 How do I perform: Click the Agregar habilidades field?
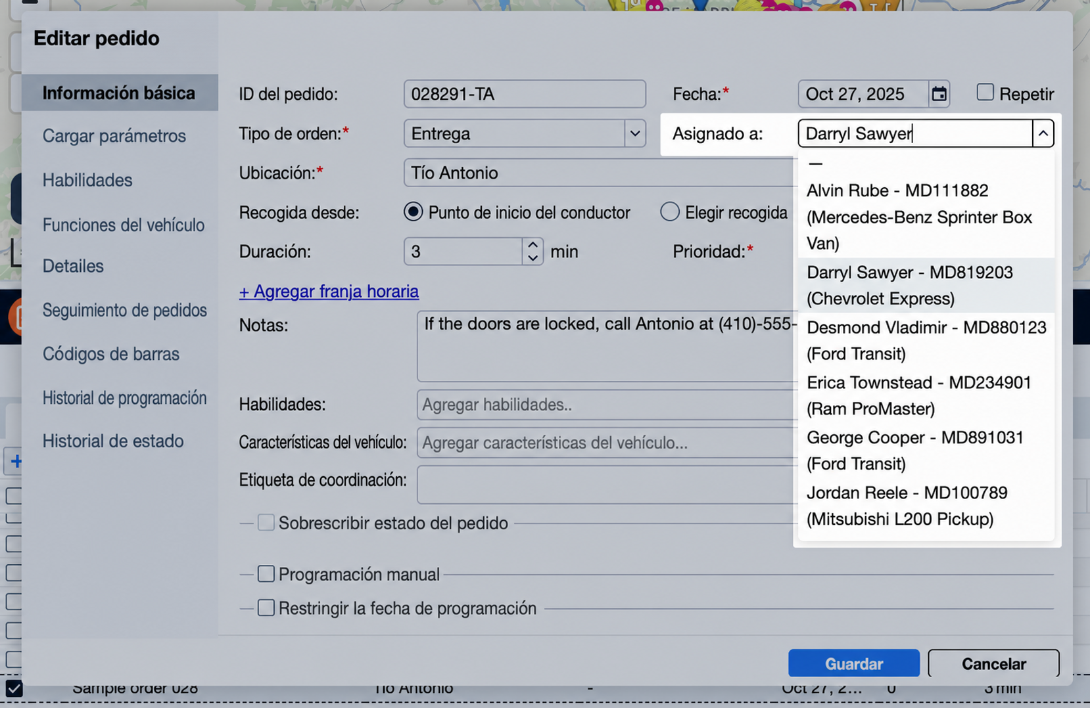pyautogui.click(x=606, y=405)
